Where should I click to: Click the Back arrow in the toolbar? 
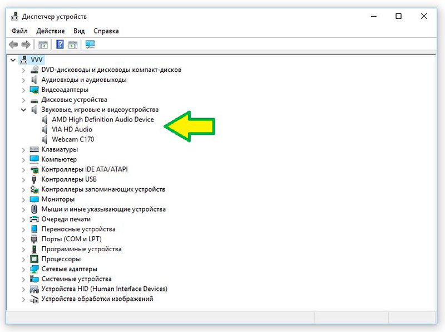13,45
